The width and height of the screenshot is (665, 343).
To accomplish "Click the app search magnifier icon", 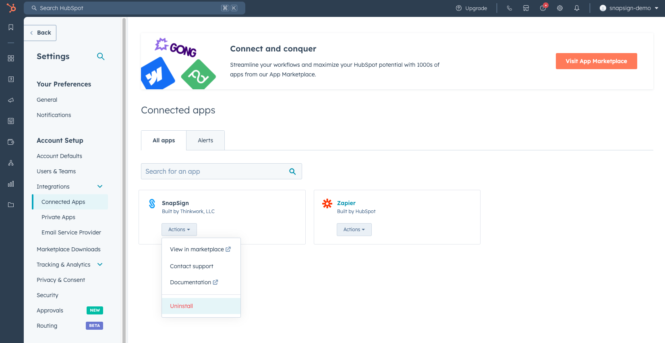I will (292, 171).
